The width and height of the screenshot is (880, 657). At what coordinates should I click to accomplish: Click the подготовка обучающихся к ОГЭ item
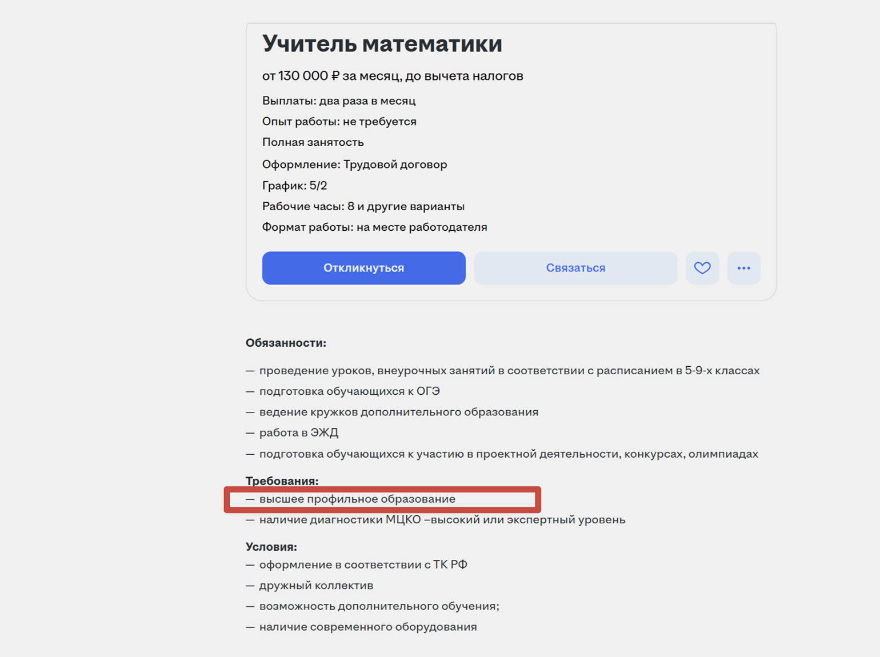(349, 391)
